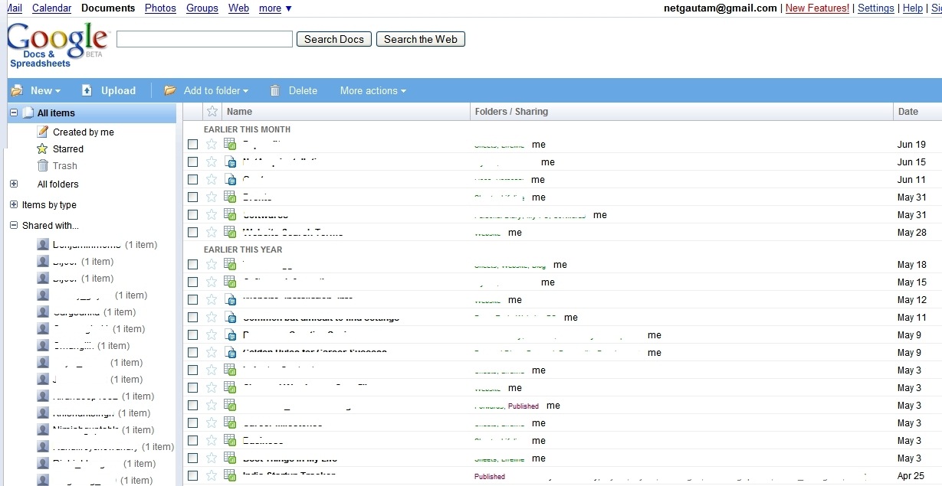Click the Search Docs button

(x=334, y=39)
